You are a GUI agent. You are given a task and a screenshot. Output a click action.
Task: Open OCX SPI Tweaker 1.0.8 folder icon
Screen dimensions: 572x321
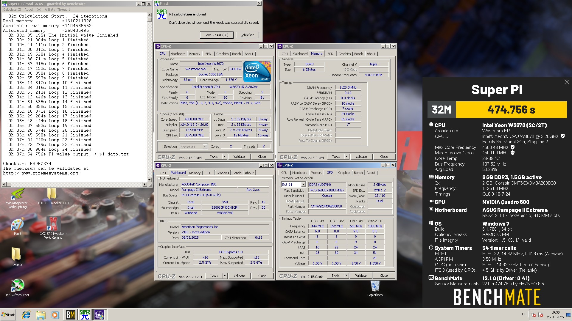(53, 196)
